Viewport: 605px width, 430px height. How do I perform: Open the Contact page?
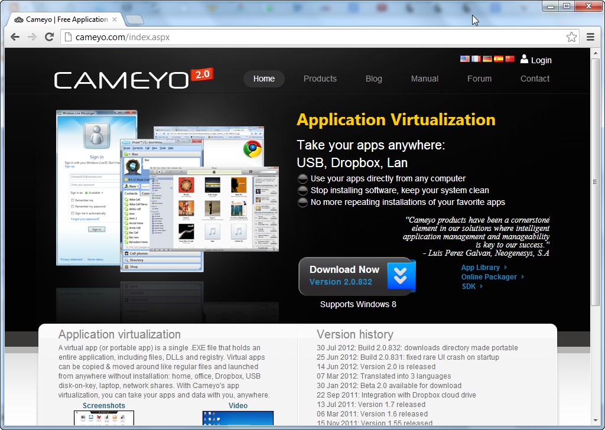tap(535, 79)
